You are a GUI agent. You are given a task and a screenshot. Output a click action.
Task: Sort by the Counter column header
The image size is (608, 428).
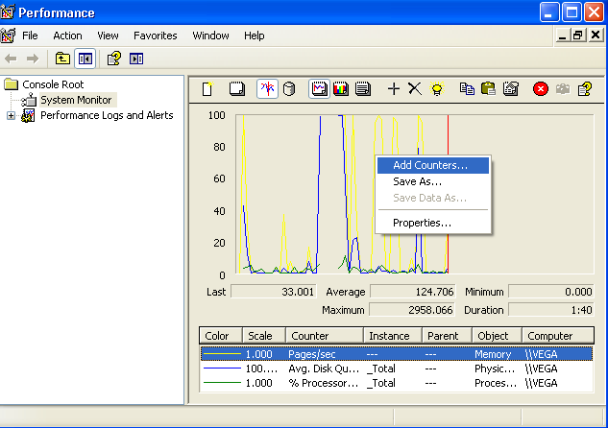point(325,336)
